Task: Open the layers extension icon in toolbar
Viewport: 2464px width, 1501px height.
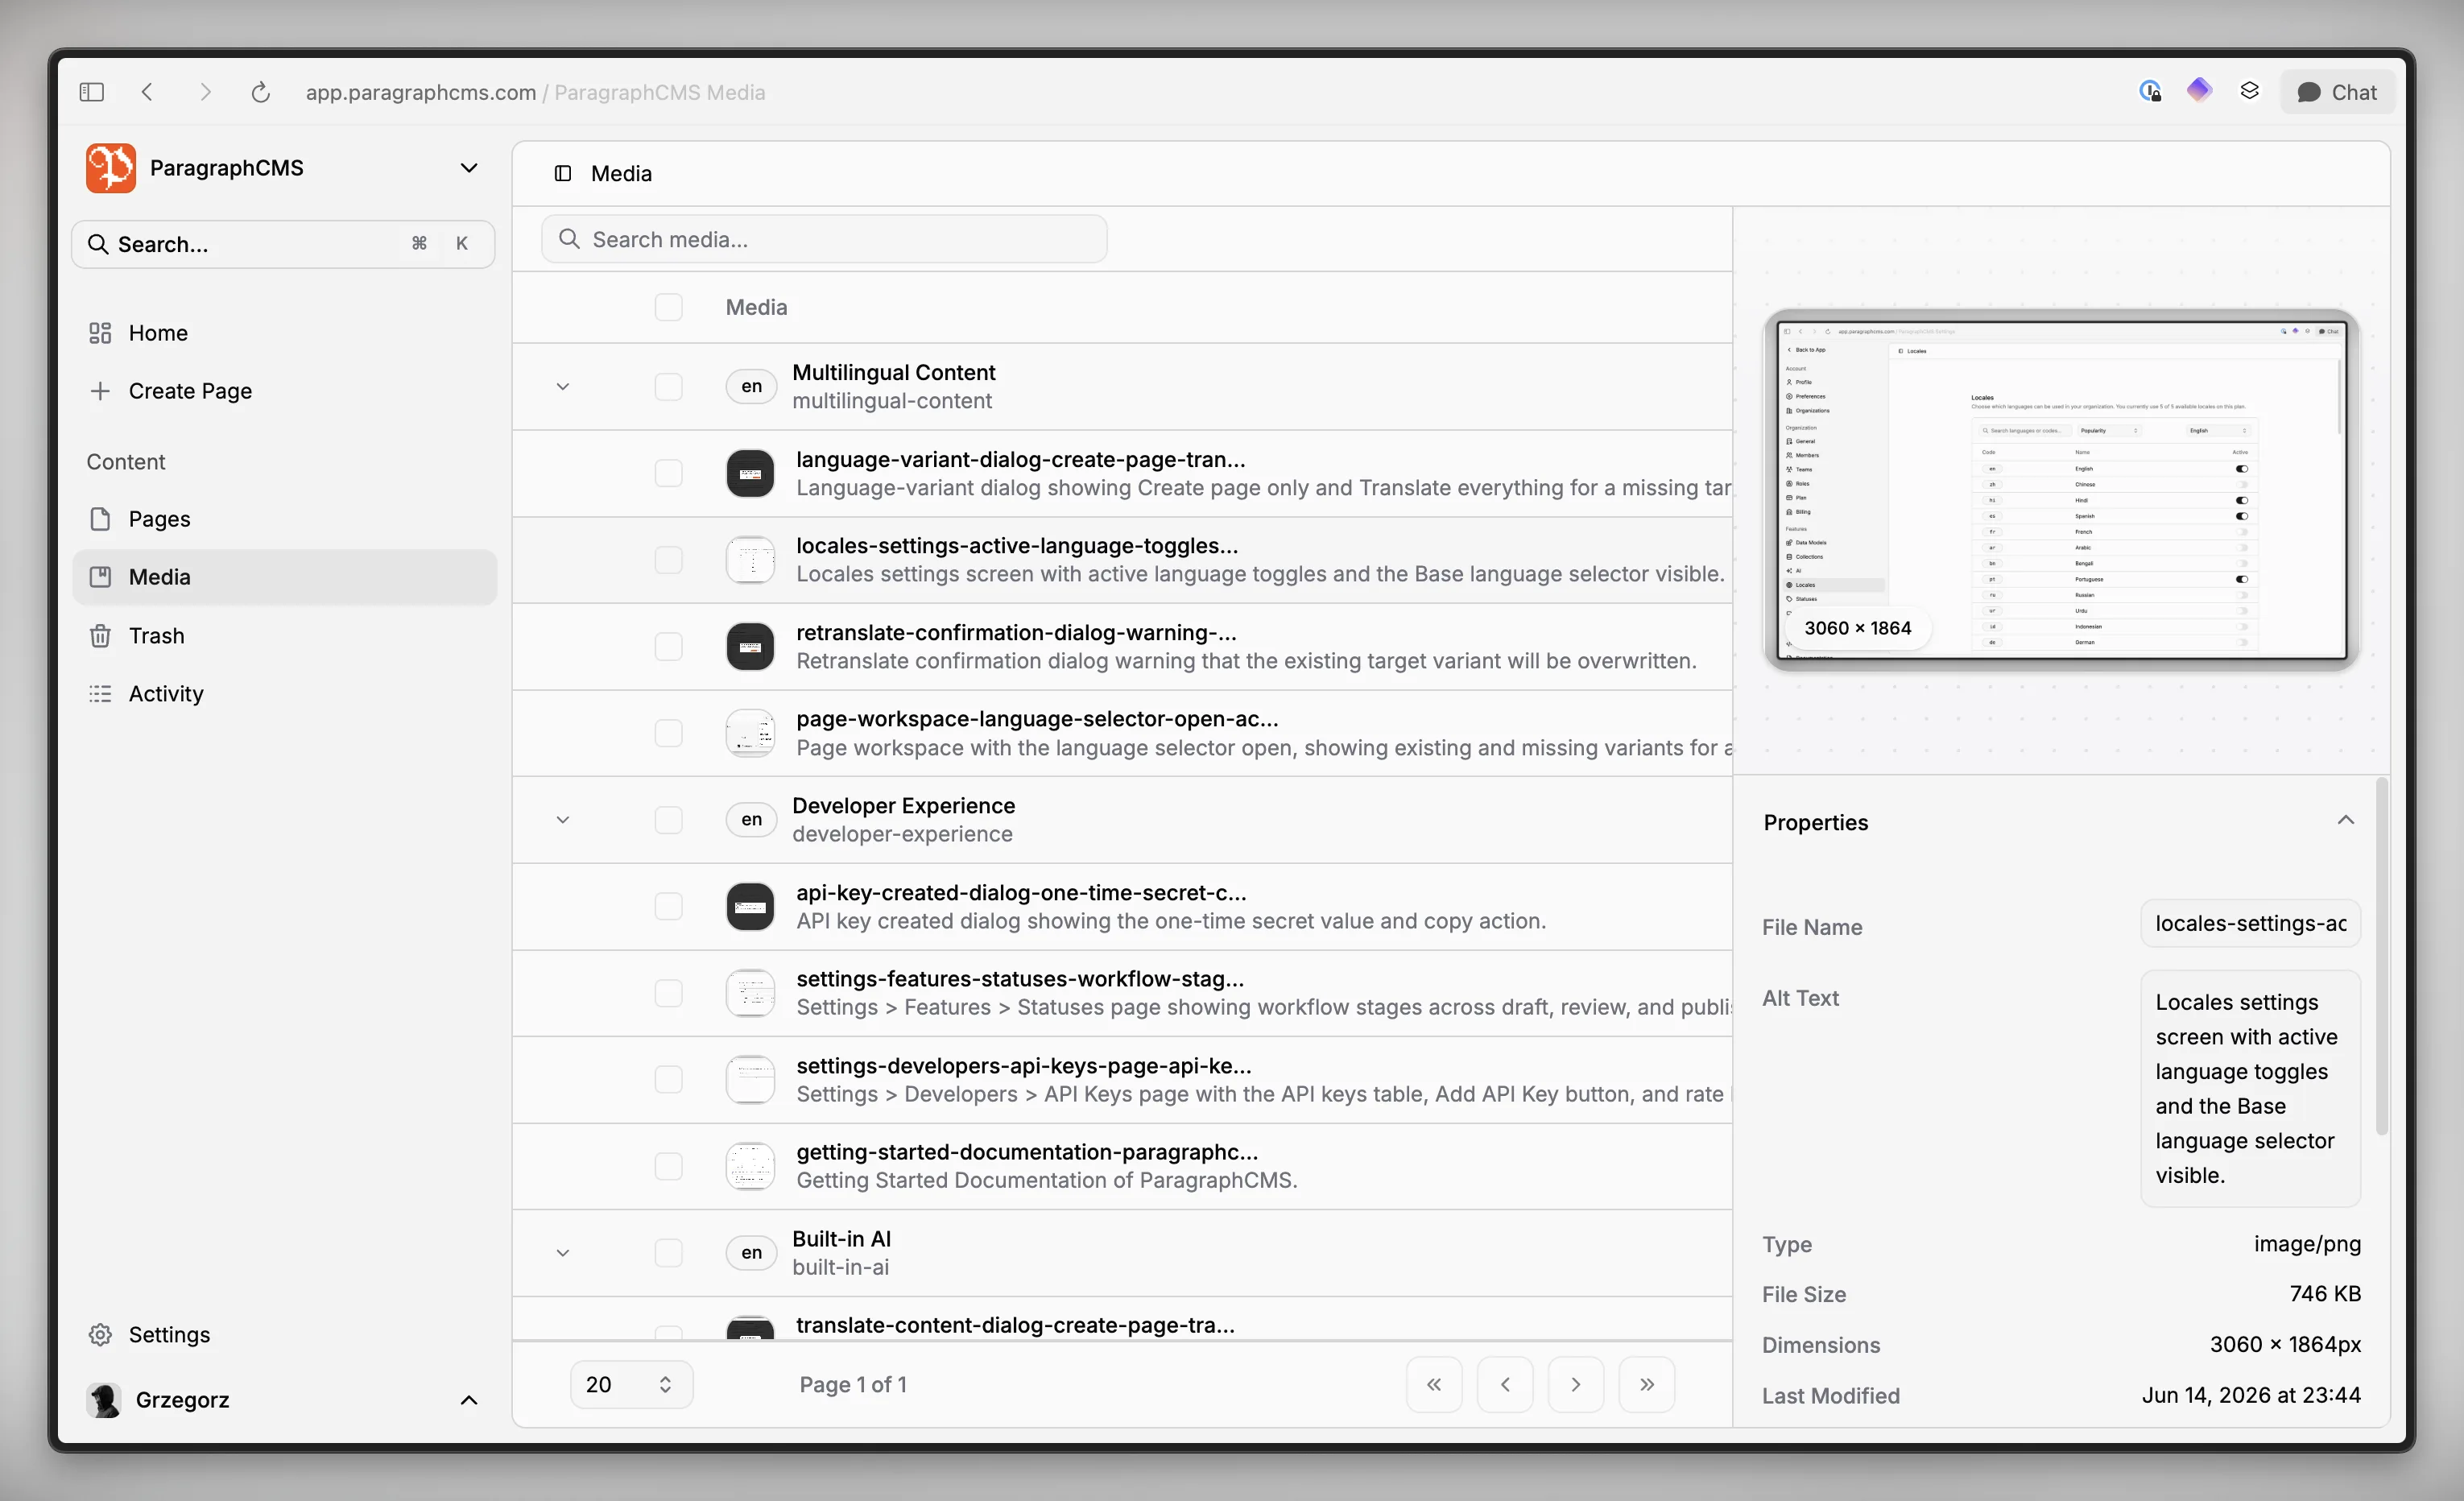Action: 2249,91
